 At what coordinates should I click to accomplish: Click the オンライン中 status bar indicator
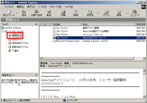coord(70,101)
